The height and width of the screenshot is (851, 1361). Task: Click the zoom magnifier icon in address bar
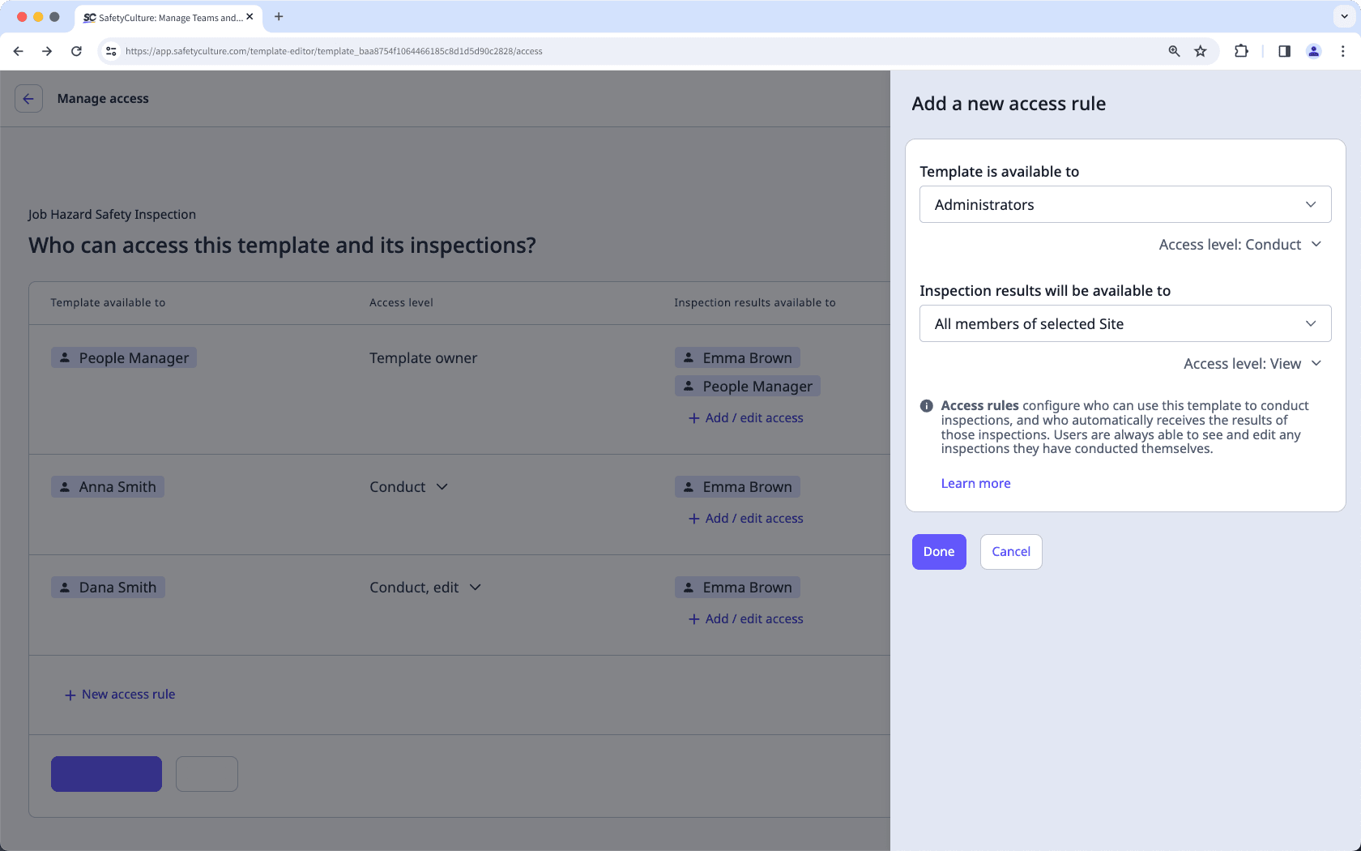[x=1174, y=50]
